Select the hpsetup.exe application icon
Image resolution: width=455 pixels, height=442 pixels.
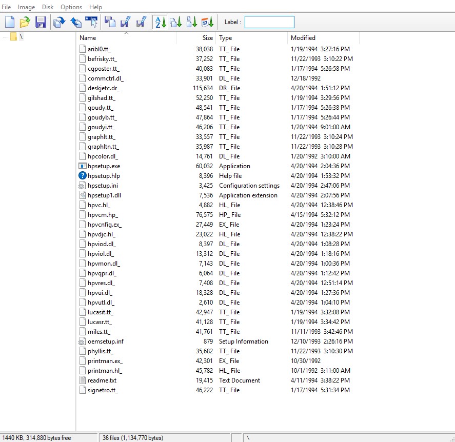pos(83,166)
